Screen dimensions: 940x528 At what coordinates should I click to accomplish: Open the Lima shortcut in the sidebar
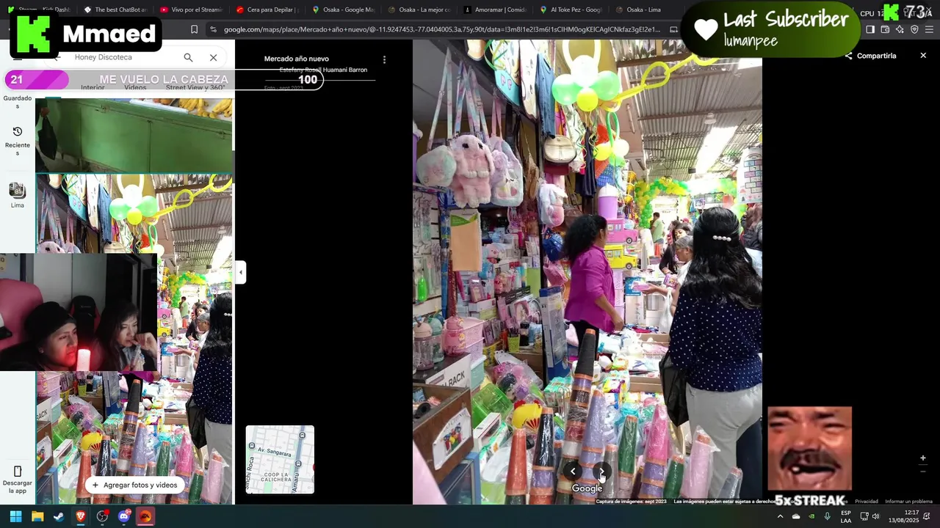click(18, 195)
